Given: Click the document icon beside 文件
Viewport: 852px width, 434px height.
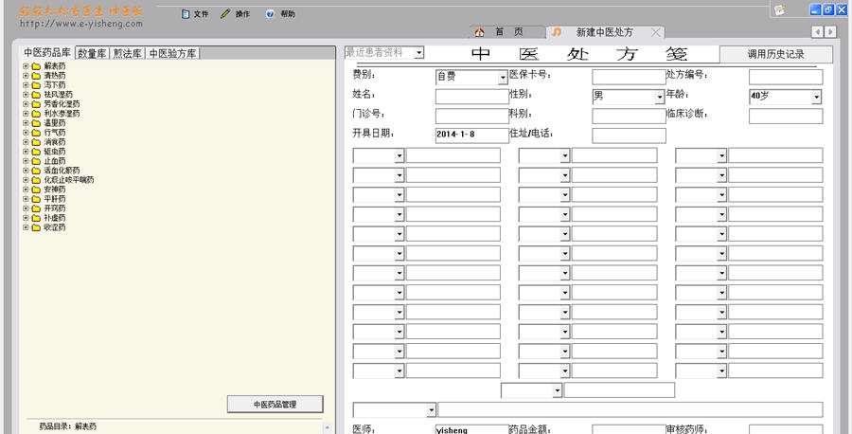Looking at the screenshot, I should [x=186, y=14].
